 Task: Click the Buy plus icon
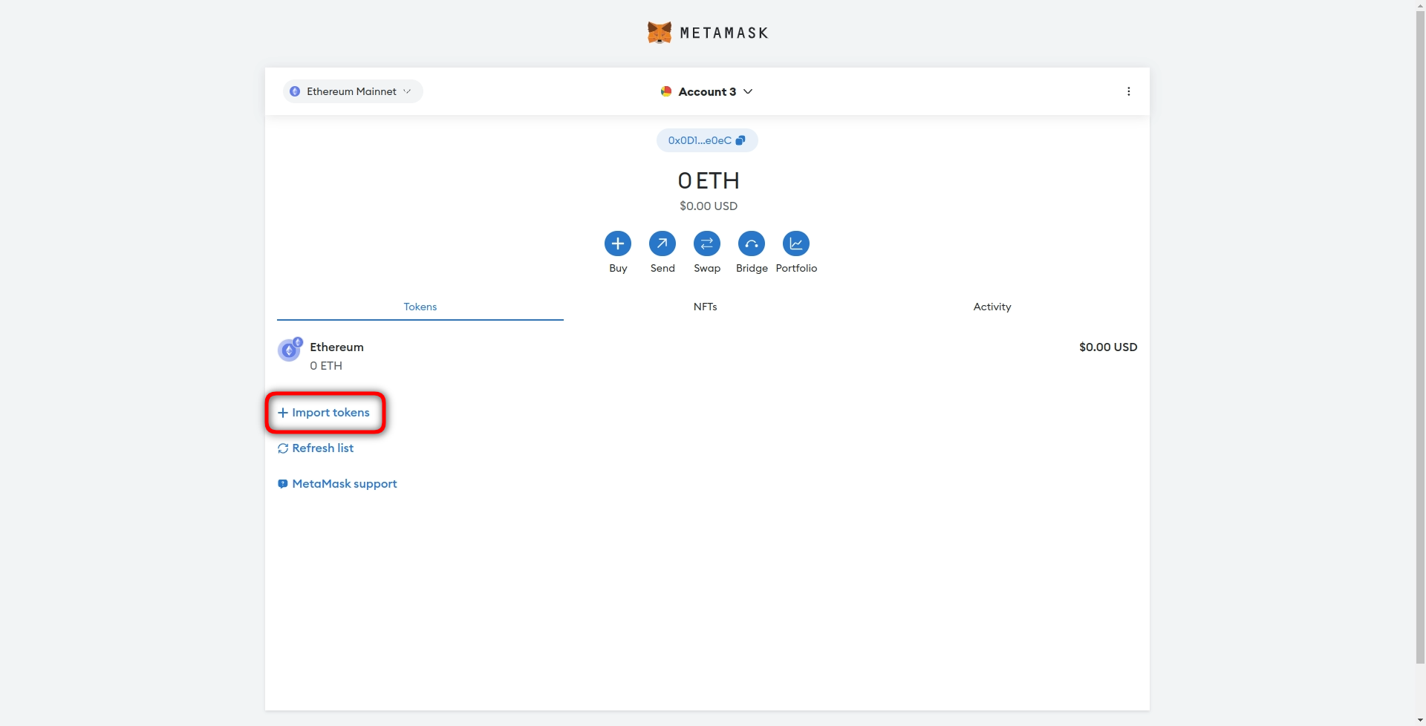click(x=618, y=243)
